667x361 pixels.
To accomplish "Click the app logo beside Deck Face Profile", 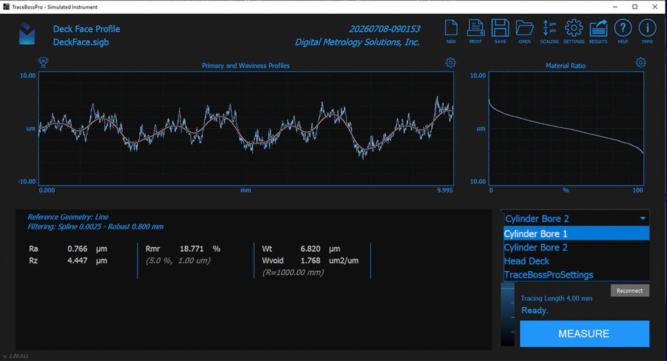I will pos(27,34).
